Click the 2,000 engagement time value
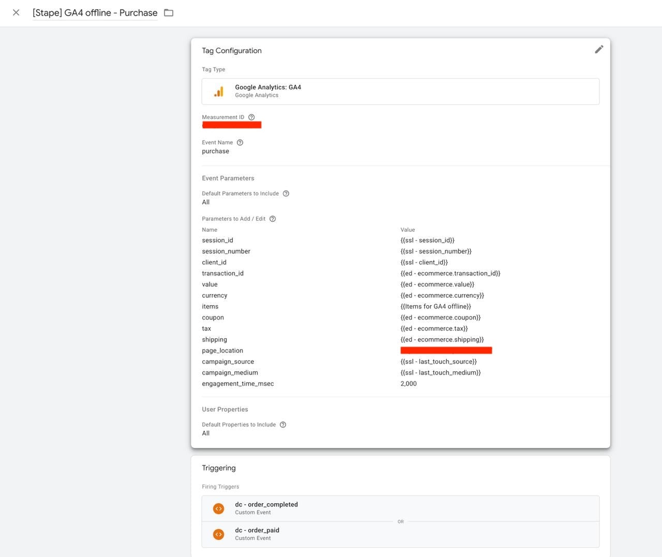This screenshot has width=662, height=557. (x=409, y=384)
